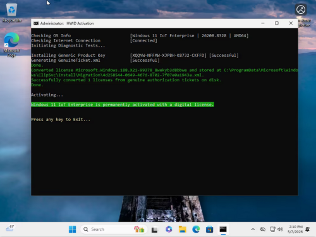Minimize the HWID Activation window
Viewport: 316px width, 237px height.
[263, 23]
